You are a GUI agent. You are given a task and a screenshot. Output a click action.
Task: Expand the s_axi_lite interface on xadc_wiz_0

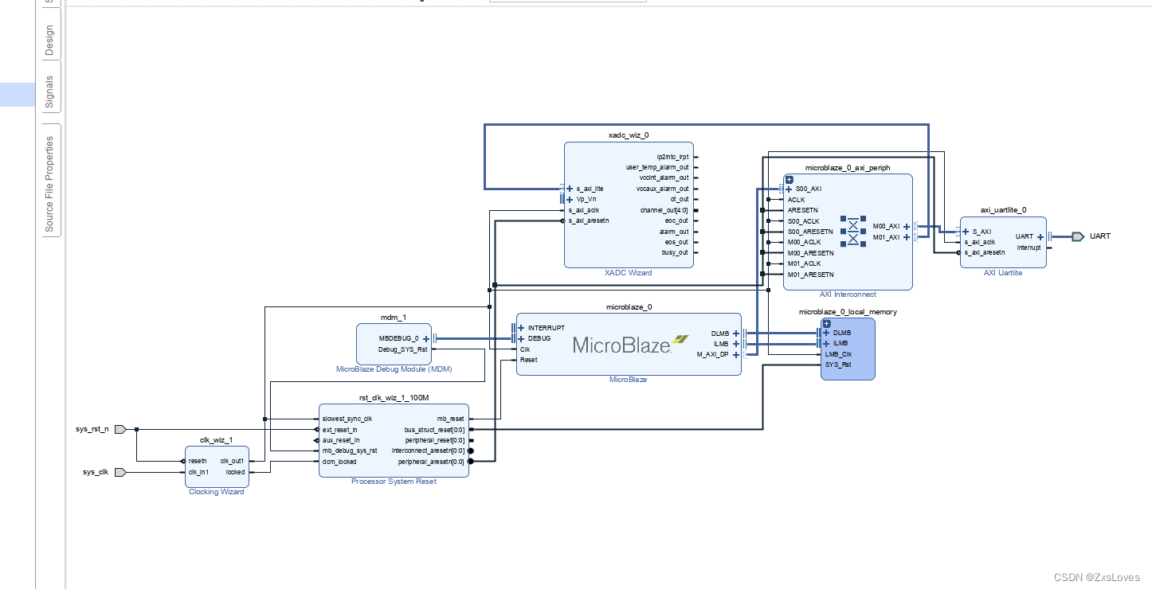570,189
